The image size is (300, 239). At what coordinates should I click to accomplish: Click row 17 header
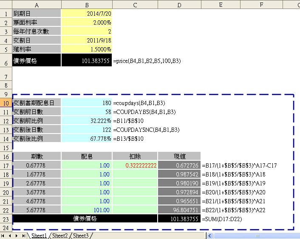tap(6, 165)
